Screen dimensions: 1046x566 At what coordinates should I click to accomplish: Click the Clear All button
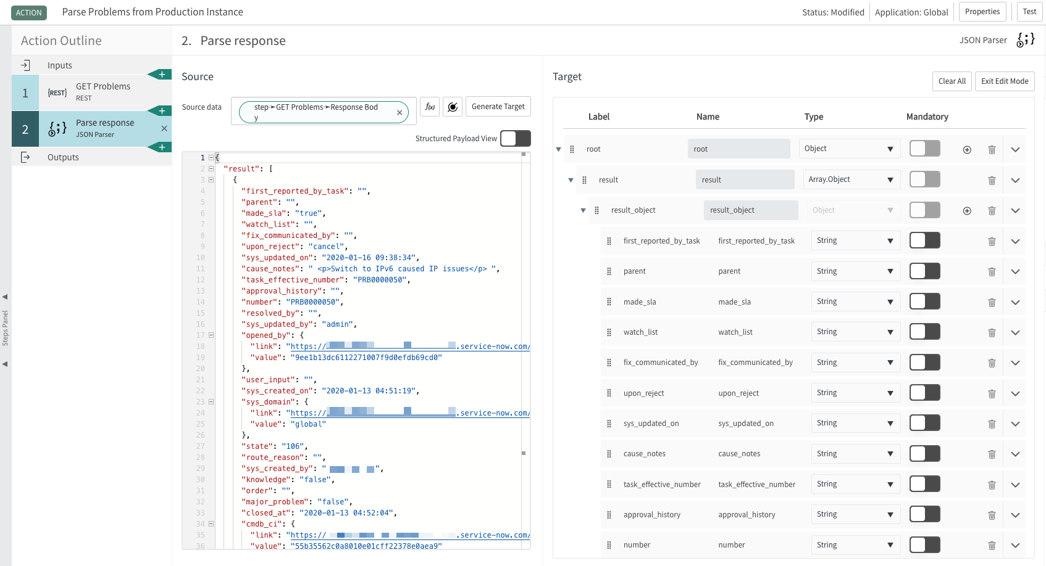pos(952,81)
